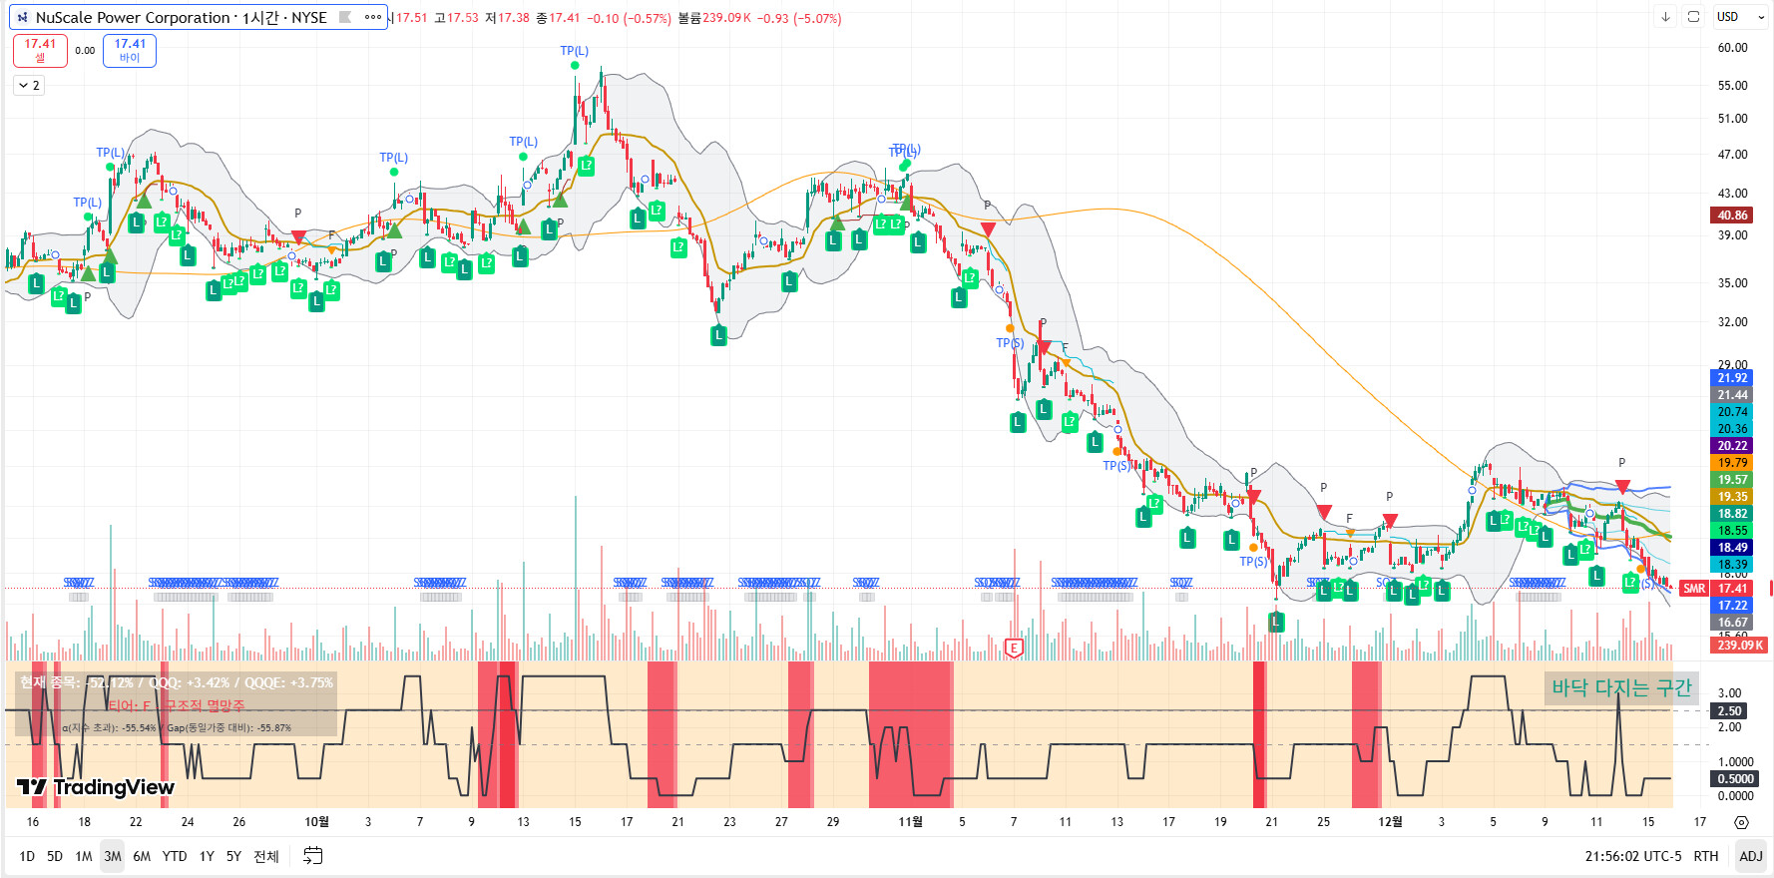Click the 2.50 indicator scale label

(x=1729, y=711)
